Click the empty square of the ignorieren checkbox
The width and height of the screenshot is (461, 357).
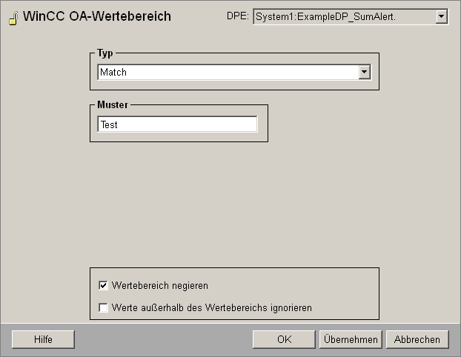point(103,307)
